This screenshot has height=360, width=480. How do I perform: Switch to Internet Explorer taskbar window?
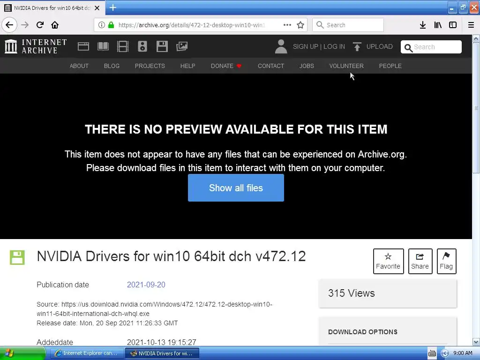[x=87, y=353]
